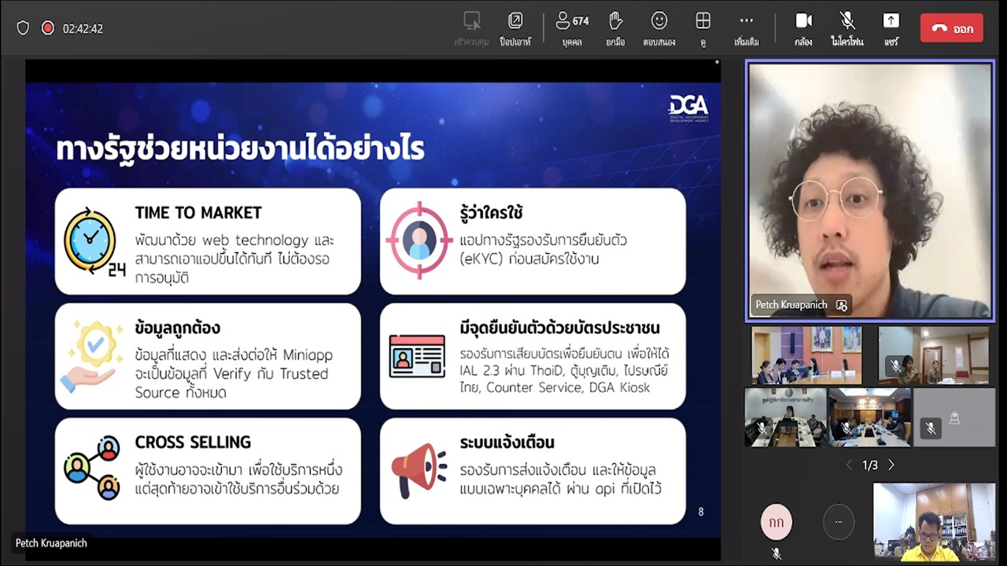The image size is (1007, 566).
Task: Go to next page of participant videos
Action: pyautogui.click(x=891, y=465)
